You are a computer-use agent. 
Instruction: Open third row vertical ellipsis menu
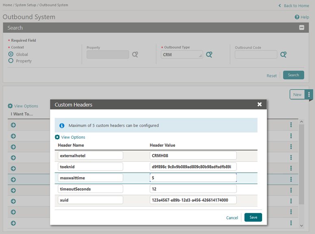click(x=291, y=146)
